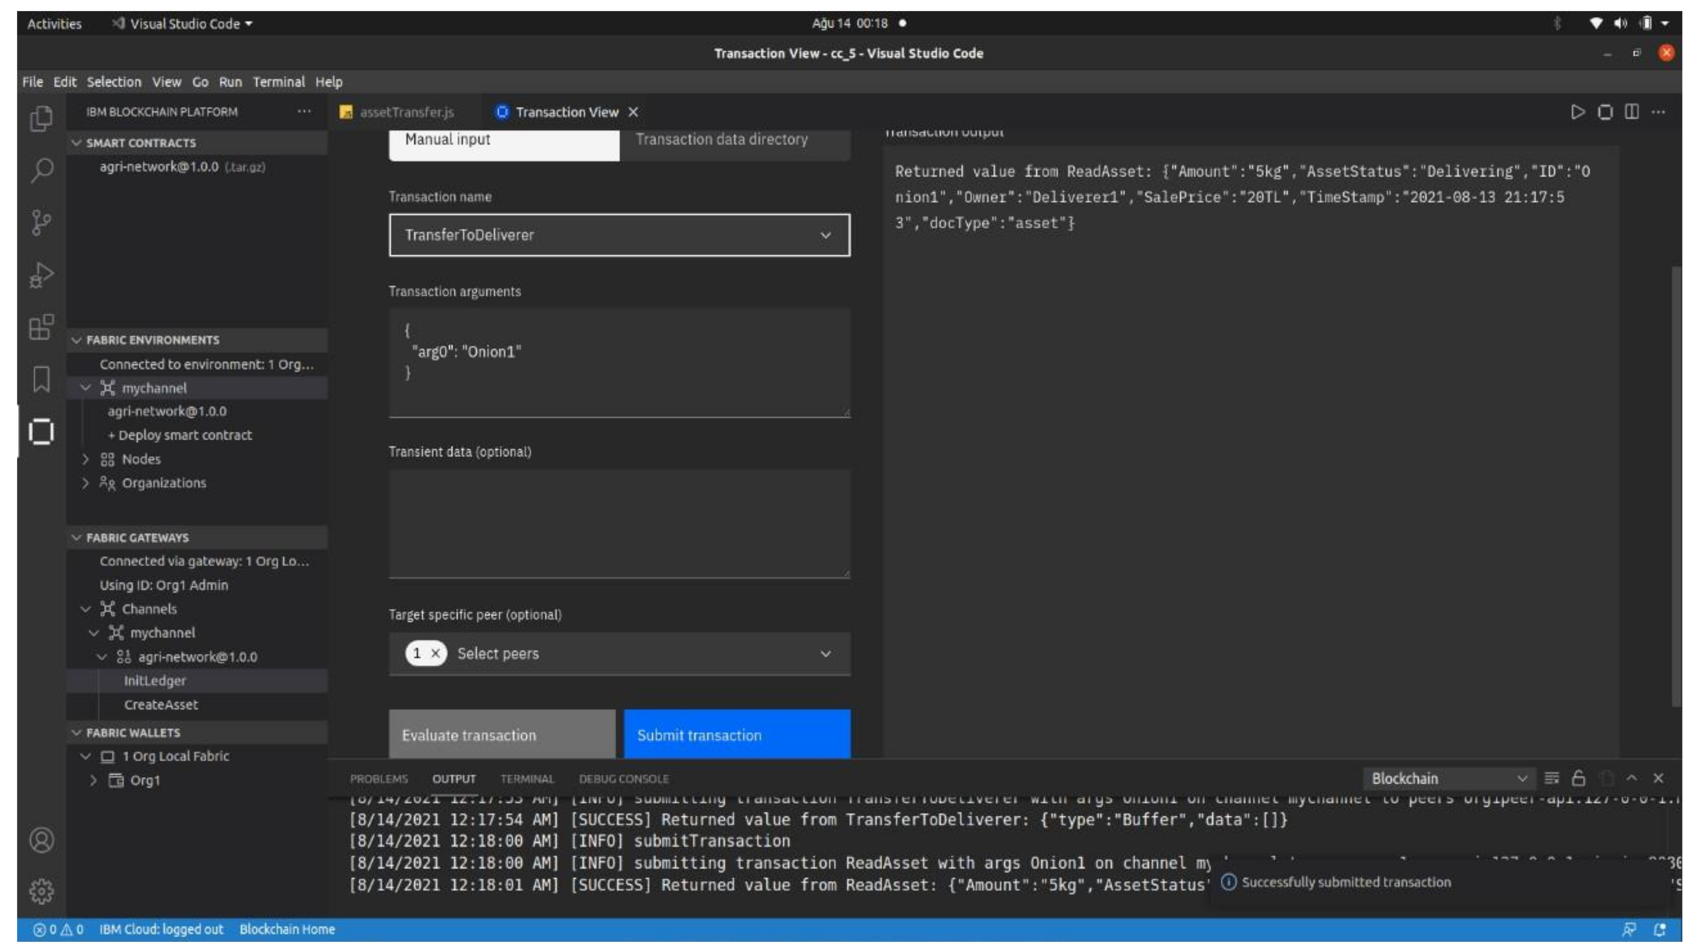Open the Transaction name dropdown

click(618, 234)
